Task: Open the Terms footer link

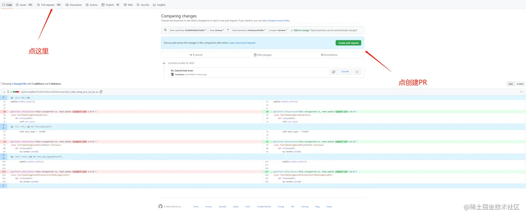Action: [x=196, y=207]
